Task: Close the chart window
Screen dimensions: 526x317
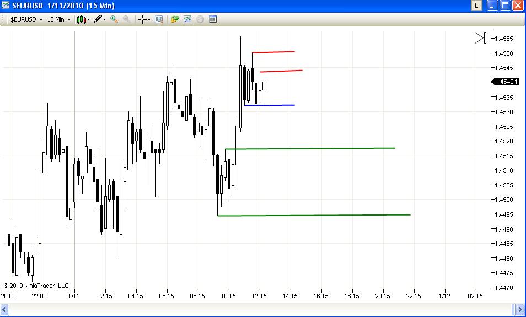Action: click(x=518, y=6)
